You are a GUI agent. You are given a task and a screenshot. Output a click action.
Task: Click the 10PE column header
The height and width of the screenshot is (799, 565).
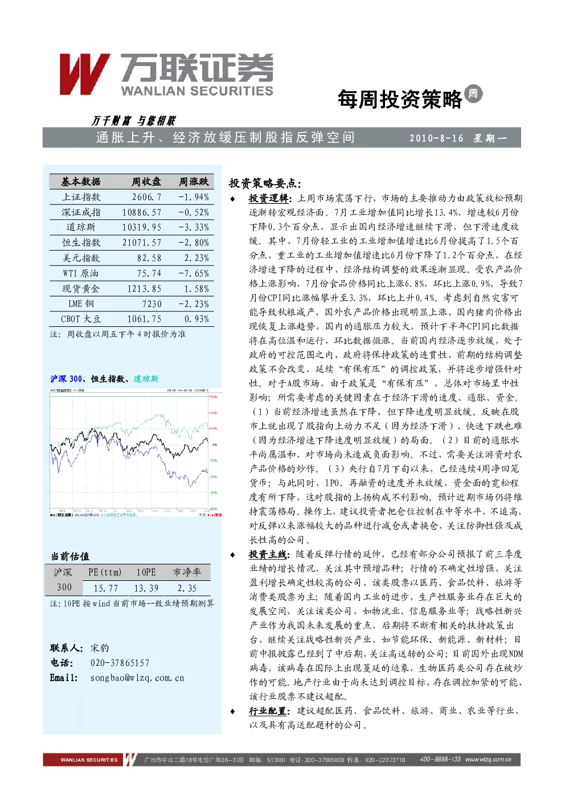(146, 572)
